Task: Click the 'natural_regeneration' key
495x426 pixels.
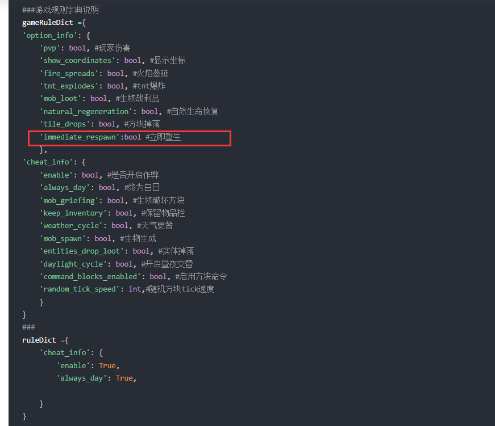Action: (86, 112)
